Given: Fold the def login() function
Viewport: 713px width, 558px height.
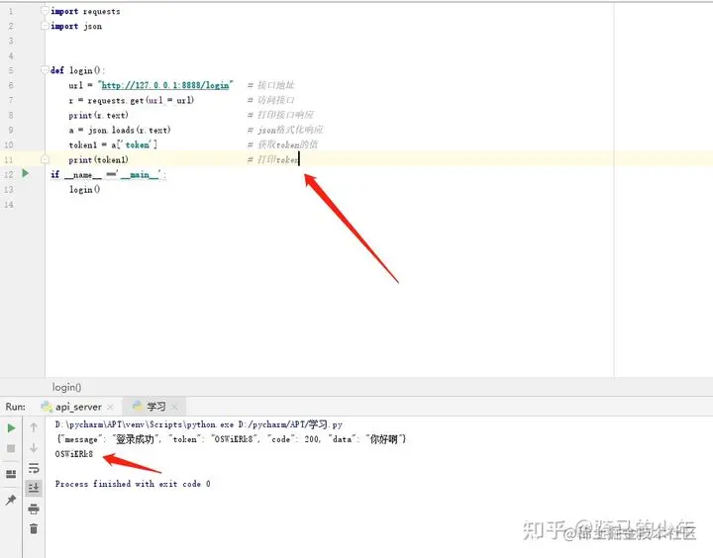Looking at the screenshot, I should (x=45, y=70).
